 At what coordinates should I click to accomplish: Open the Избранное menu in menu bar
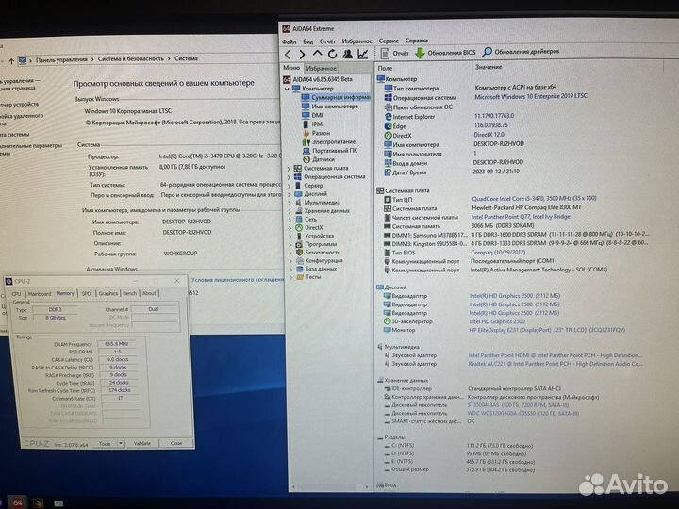click(356, 41)
